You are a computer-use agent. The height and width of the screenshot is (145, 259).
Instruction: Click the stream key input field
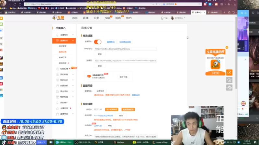coord(125,61)
